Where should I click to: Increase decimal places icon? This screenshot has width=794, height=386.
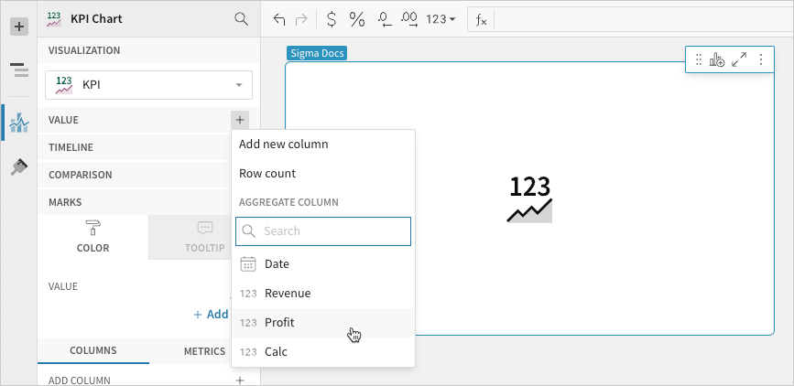[409, 19]
